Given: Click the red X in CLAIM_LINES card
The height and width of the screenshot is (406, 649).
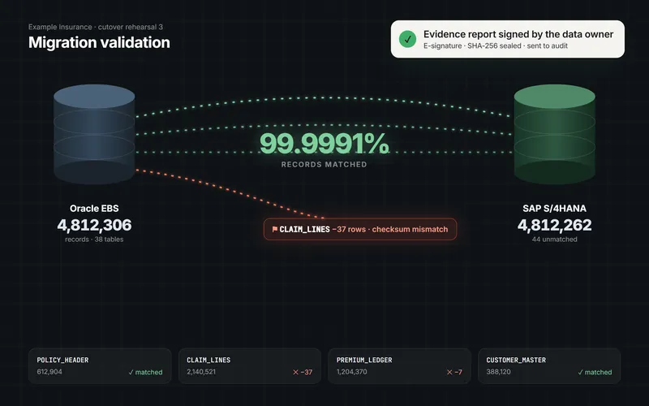Looking at the screenshot, I should pos(295,373).
